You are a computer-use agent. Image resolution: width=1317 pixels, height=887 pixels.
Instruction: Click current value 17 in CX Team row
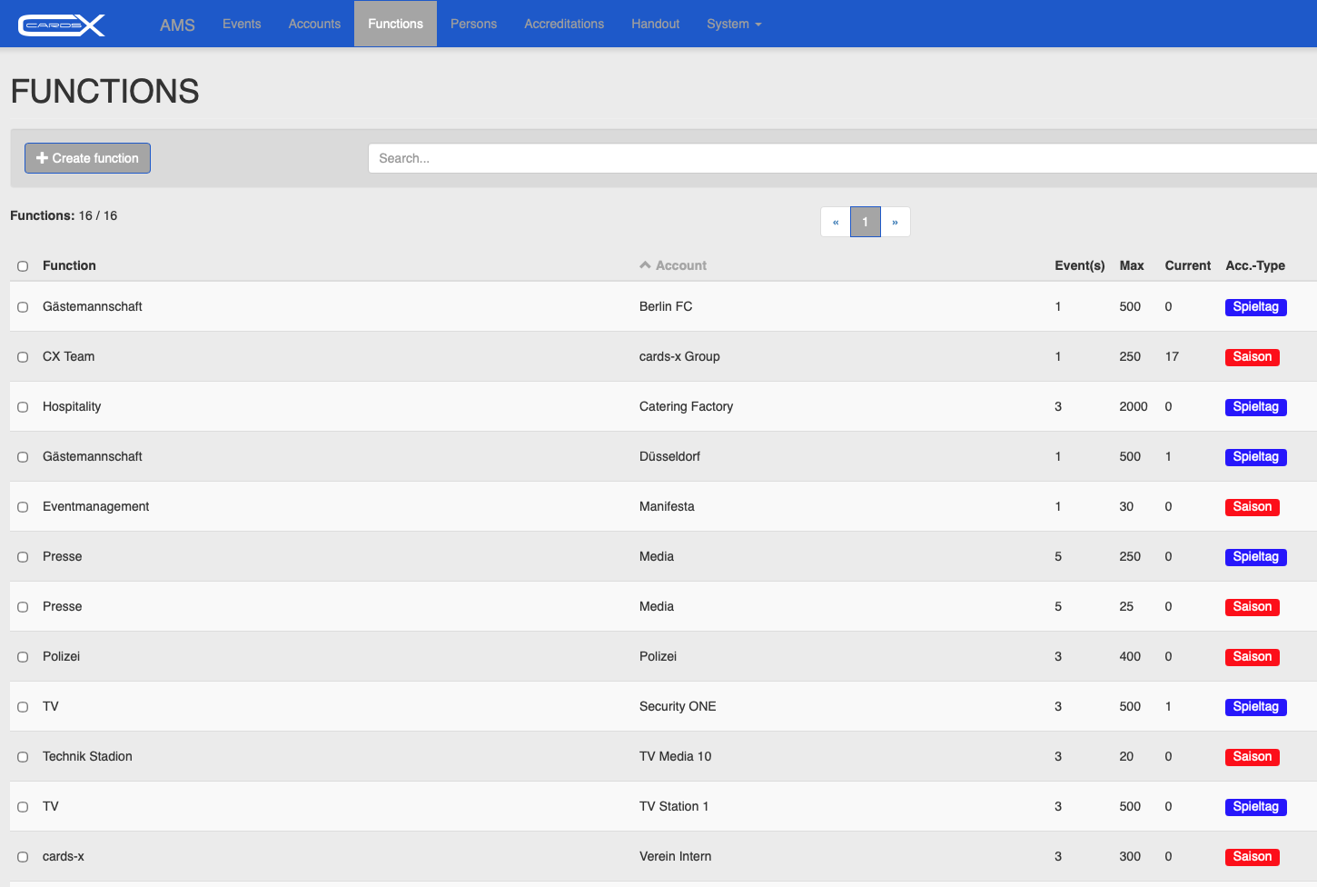1172,356
